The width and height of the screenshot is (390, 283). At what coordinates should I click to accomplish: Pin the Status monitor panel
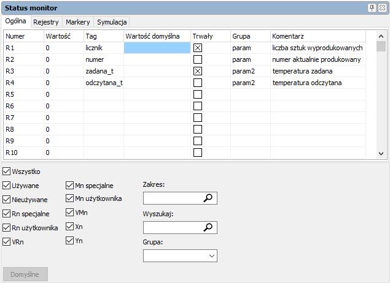[x=372, y=8]
